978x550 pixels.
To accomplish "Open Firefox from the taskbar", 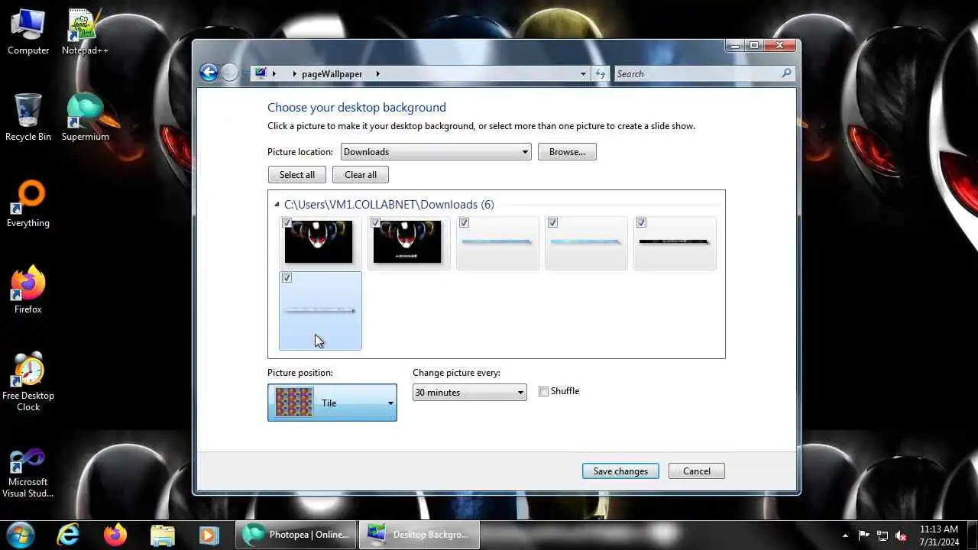I will tap(115, 535).
